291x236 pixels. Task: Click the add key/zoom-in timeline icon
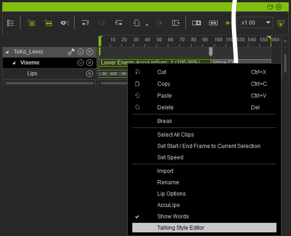click(x=196, y=23)
